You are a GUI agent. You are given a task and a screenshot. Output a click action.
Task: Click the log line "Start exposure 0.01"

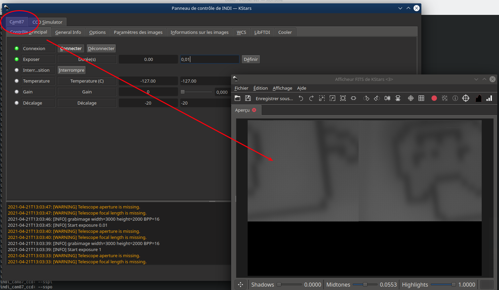[58, 225]
